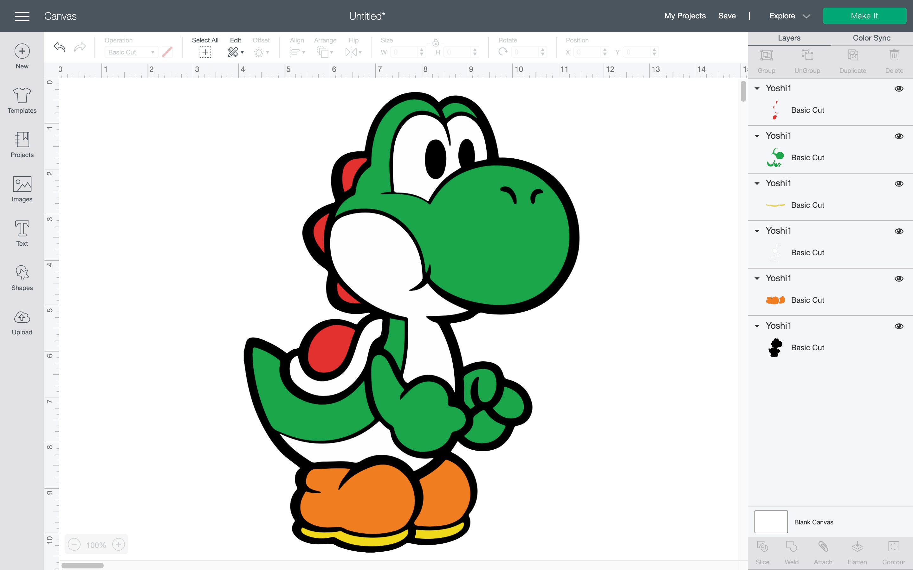The height and width of the screenshot is (570, 913).
Task: Click the Duplicate layer icon
Action: tap(853, 55)
